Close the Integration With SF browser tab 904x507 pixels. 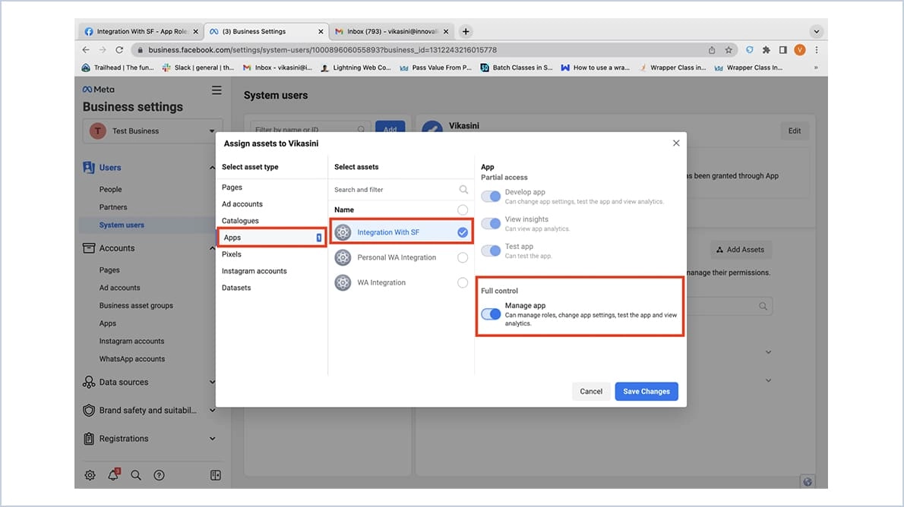tap(195, 32)
